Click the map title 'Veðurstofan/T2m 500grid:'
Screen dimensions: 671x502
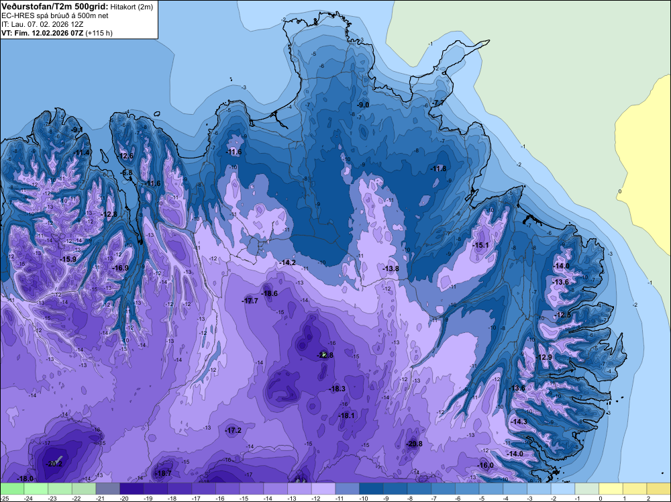pos(55,7)
